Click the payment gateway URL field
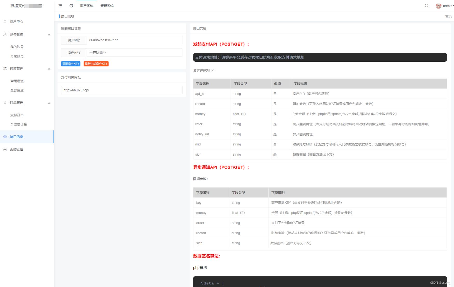This screenshot has width=454, height=287. tap(121, 90)
